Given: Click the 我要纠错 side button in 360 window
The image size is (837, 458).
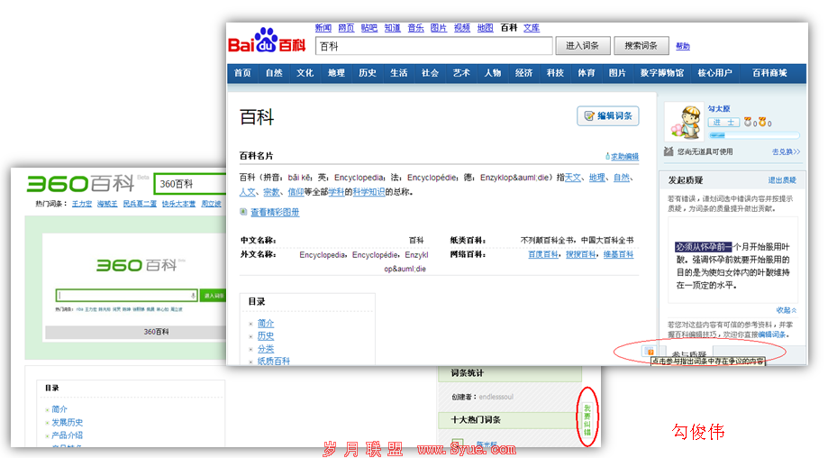Looking at the screenshot, I should coord(587,420).
